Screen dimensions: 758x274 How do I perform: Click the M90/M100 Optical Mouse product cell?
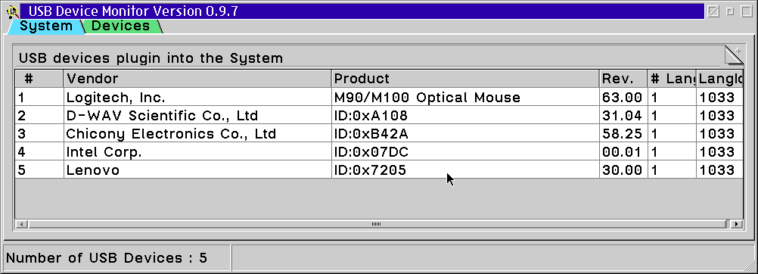pos(465,98)
